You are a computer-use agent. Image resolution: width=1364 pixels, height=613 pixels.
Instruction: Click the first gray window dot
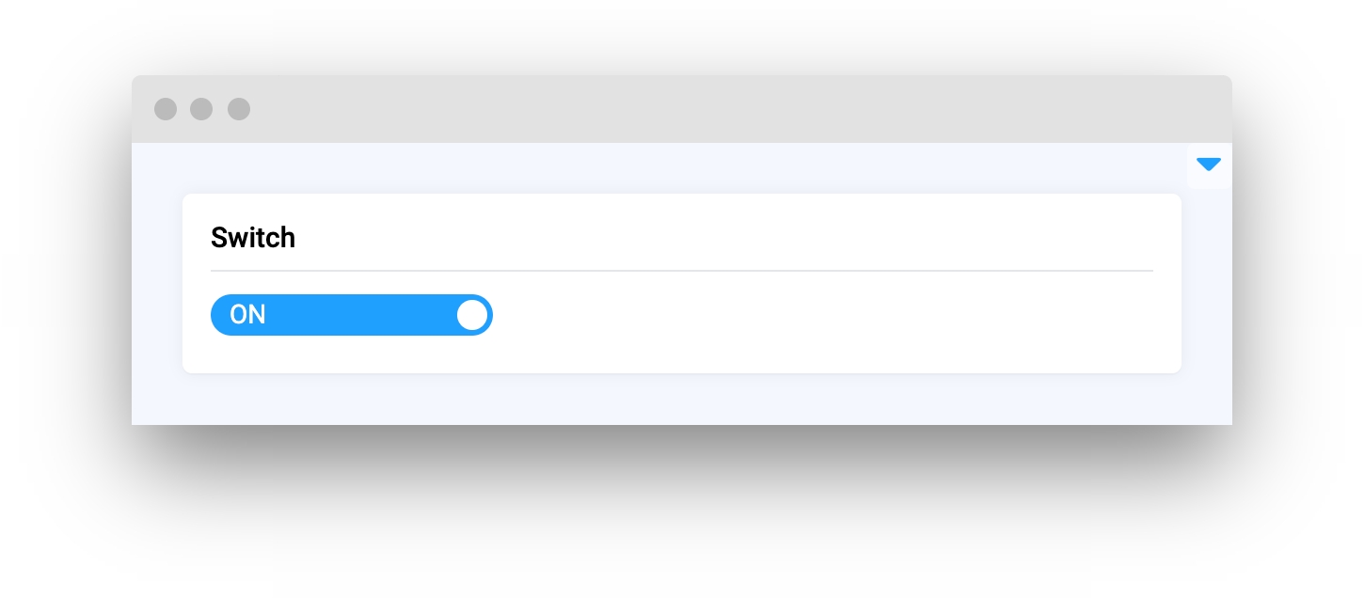[166, 109]
